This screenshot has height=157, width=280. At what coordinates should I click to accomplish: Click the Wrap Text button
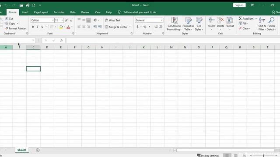[113, 20]
